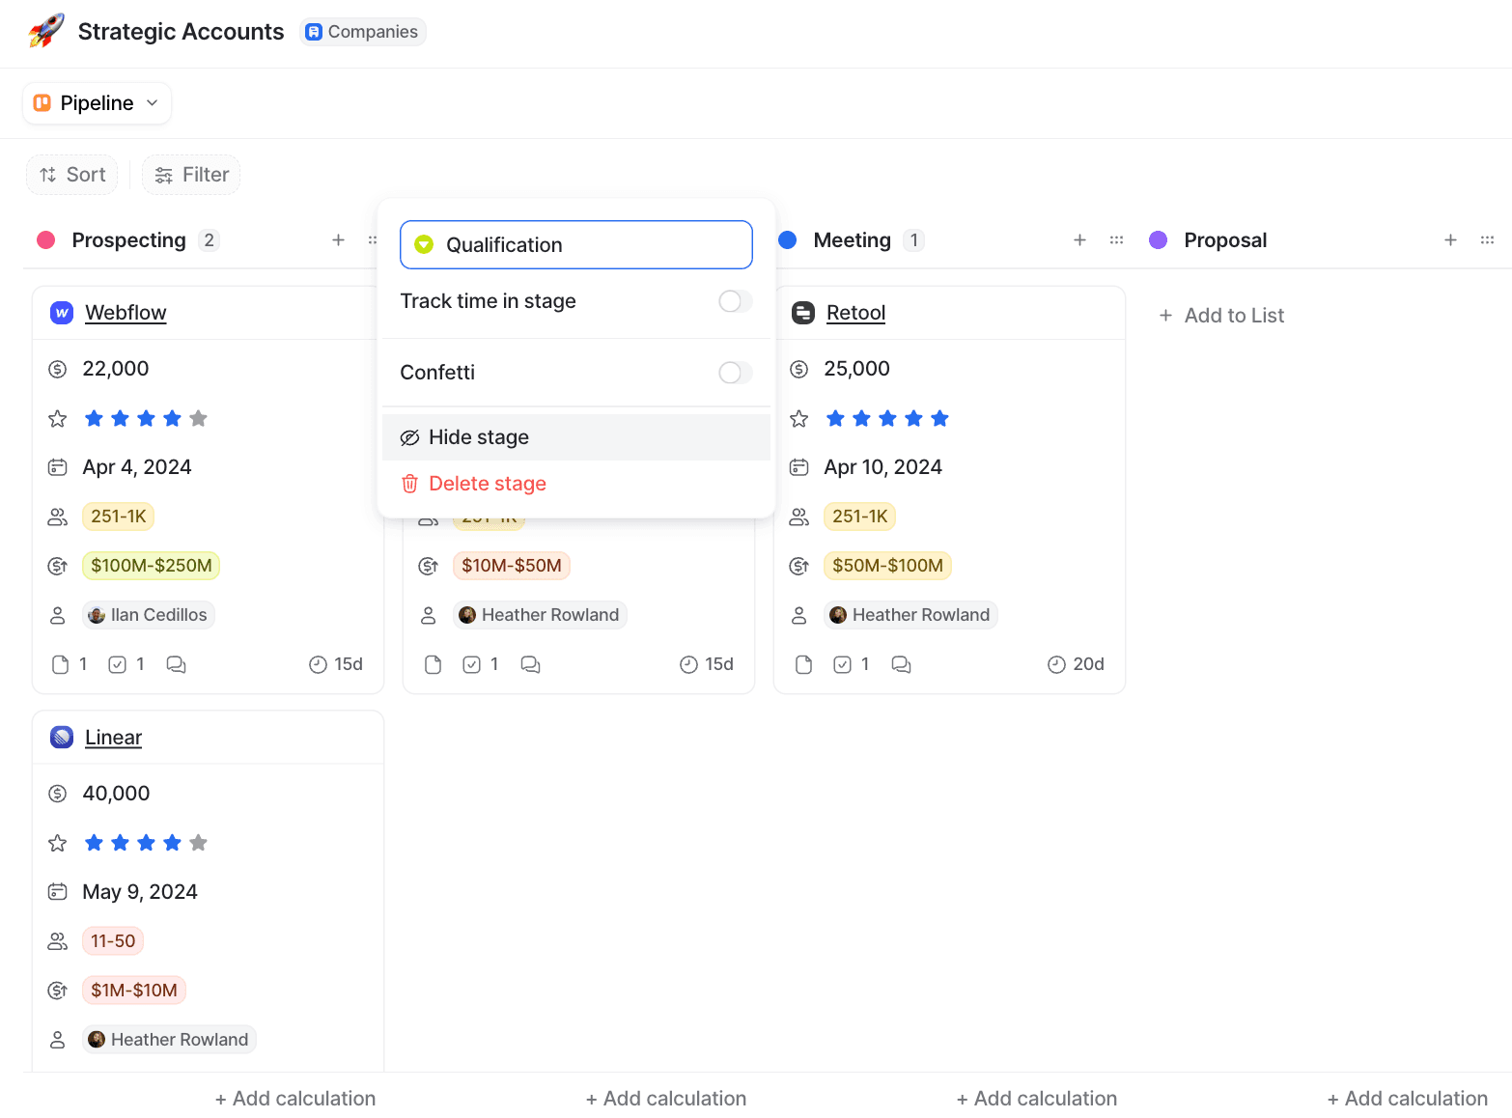The width and height of the screenshot is (1512, 1118).
Task: Click the $10M-$50M revenue tag
Action: pos(512,566)
